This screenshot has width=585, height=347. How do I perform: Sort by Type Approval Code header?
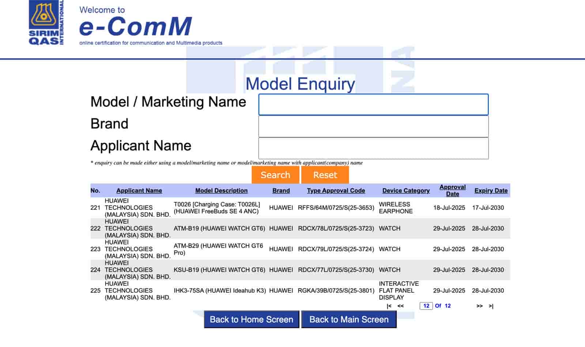[336, 190]
